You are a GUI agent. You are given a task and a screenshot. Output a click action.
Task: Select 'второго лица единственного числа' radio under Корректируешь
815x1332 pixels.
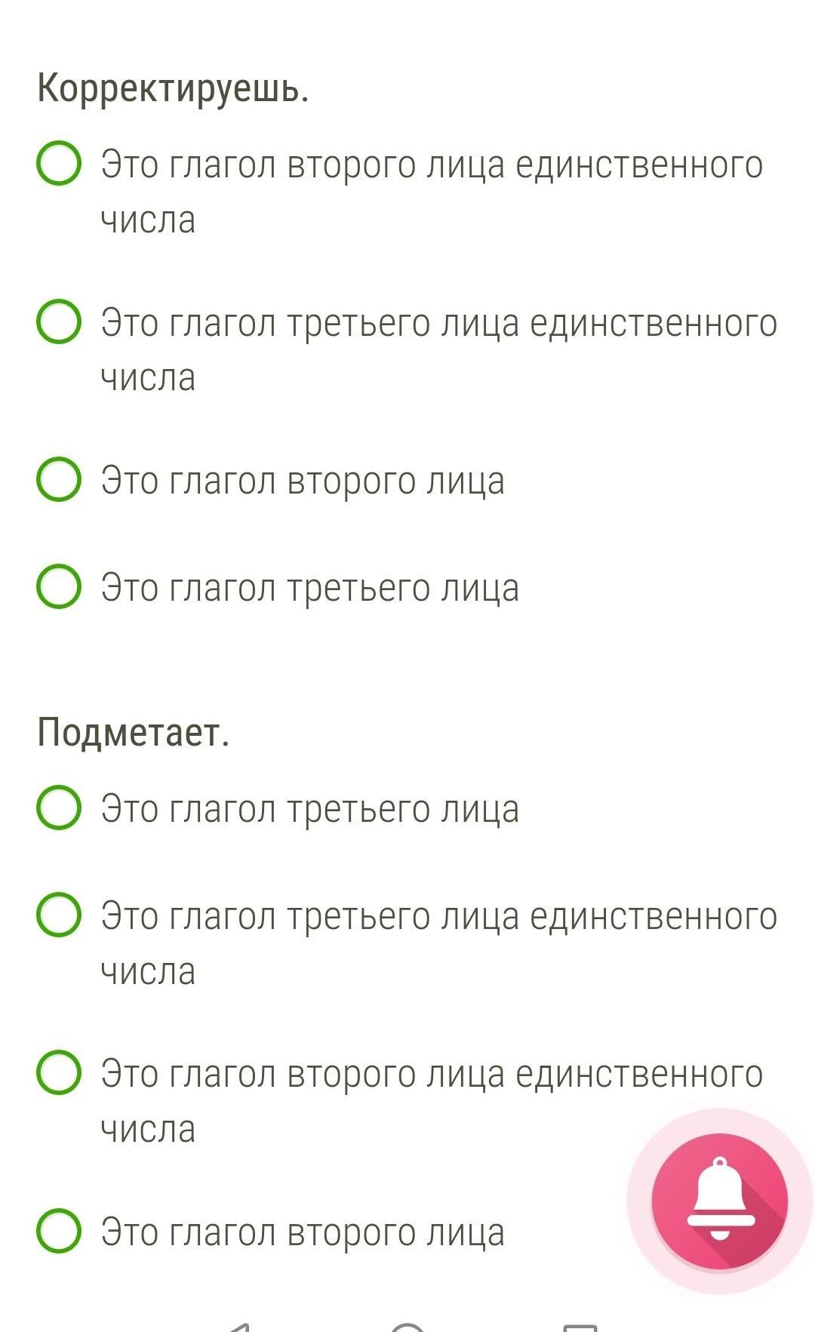pyautogui.click(x=59, y=164)
